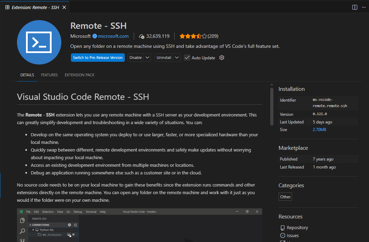Click the verified publisher badge beside Microsoft
Viewport: 369px width, 242px height.
pyautogui.click(x=95, y=36)
